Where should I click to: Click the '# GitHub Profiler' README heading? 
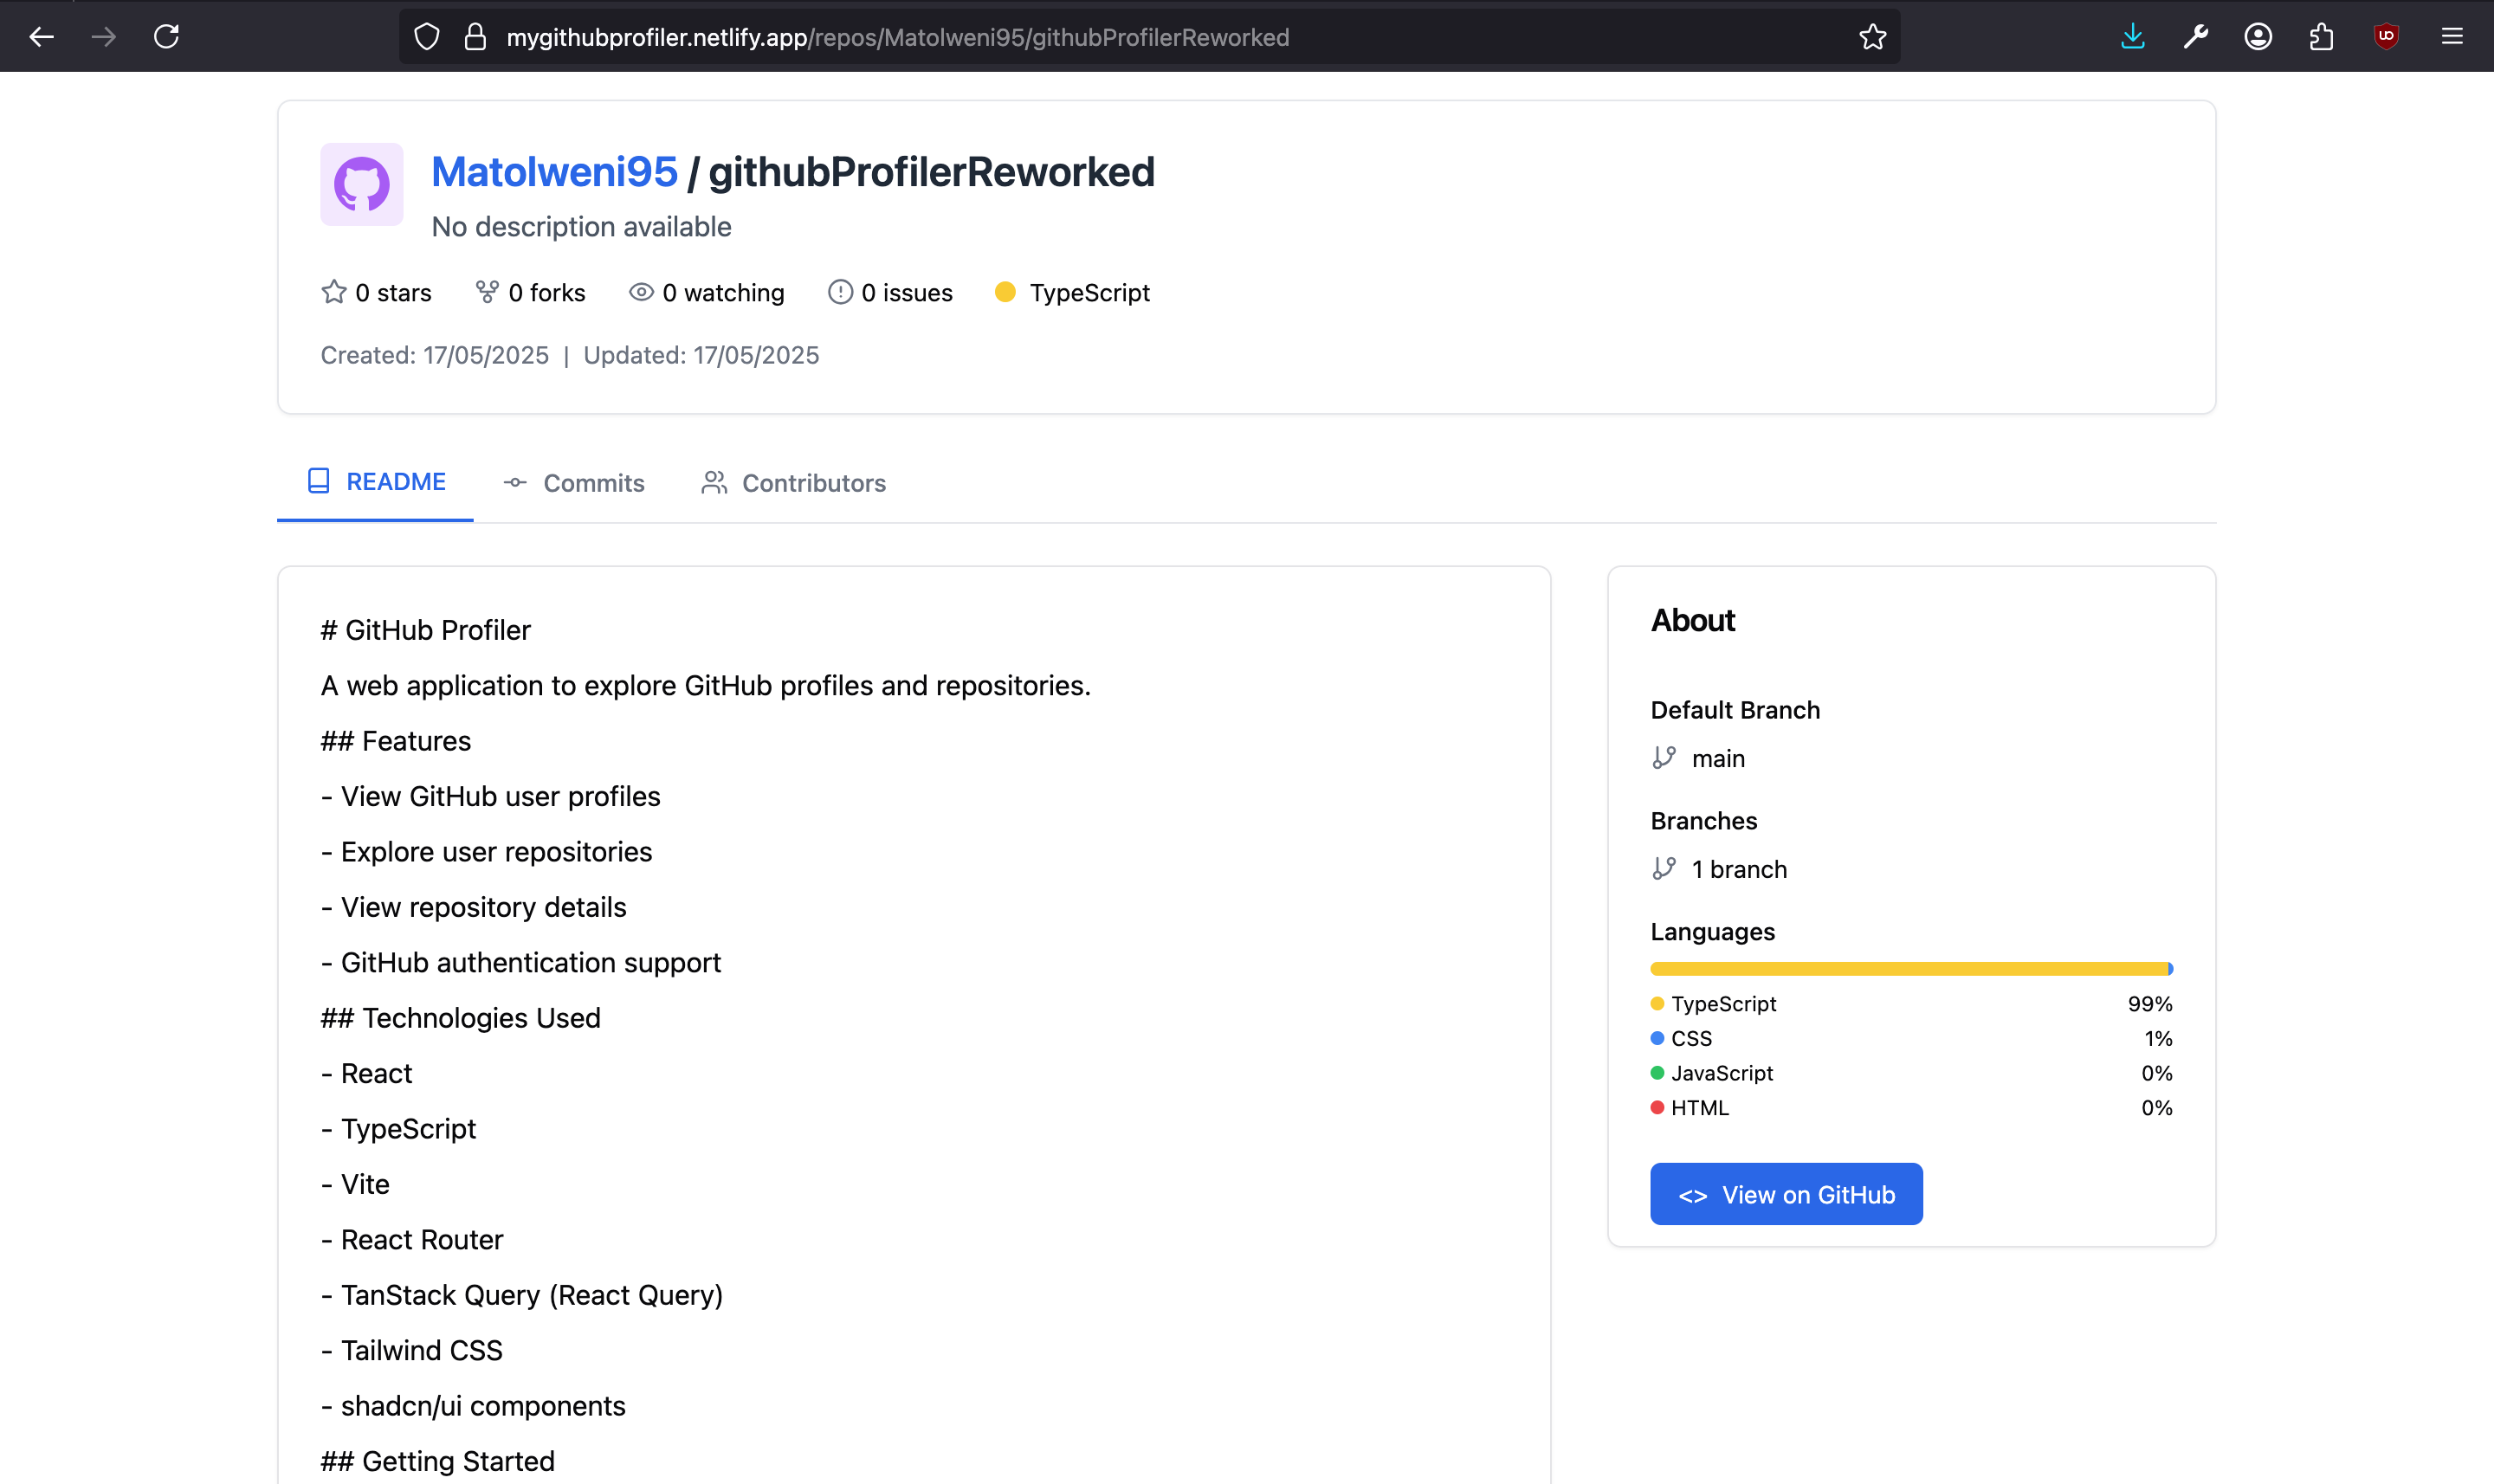tap(425, 630)
